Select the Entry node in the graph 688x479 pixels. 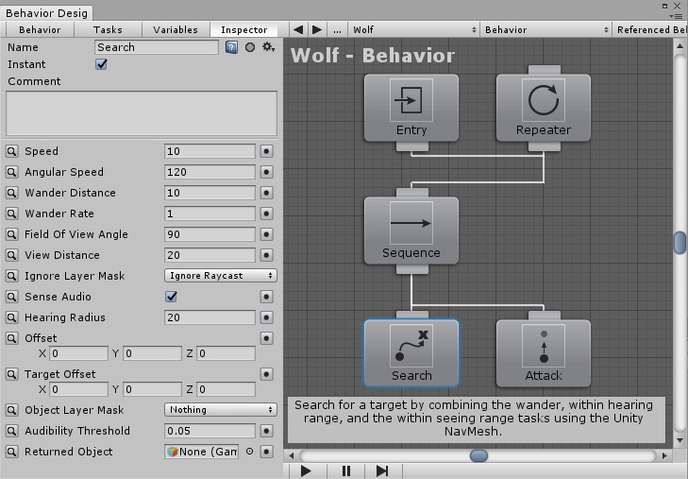[411, 108]
